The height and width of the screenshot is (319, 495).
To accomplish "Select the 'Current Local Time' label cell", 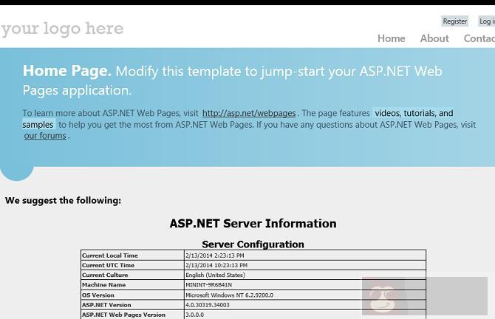I will click(x=132, y=255).
